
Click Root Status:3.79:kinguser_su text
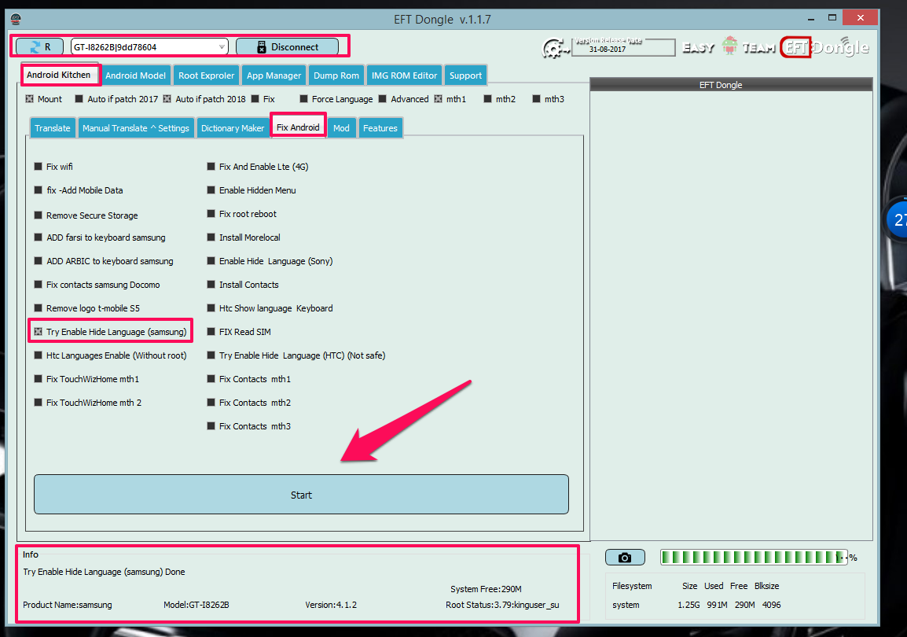point(502,605)
